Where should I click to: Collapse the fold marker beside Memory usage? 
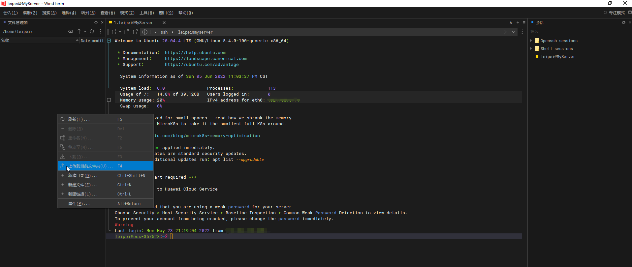109,100
